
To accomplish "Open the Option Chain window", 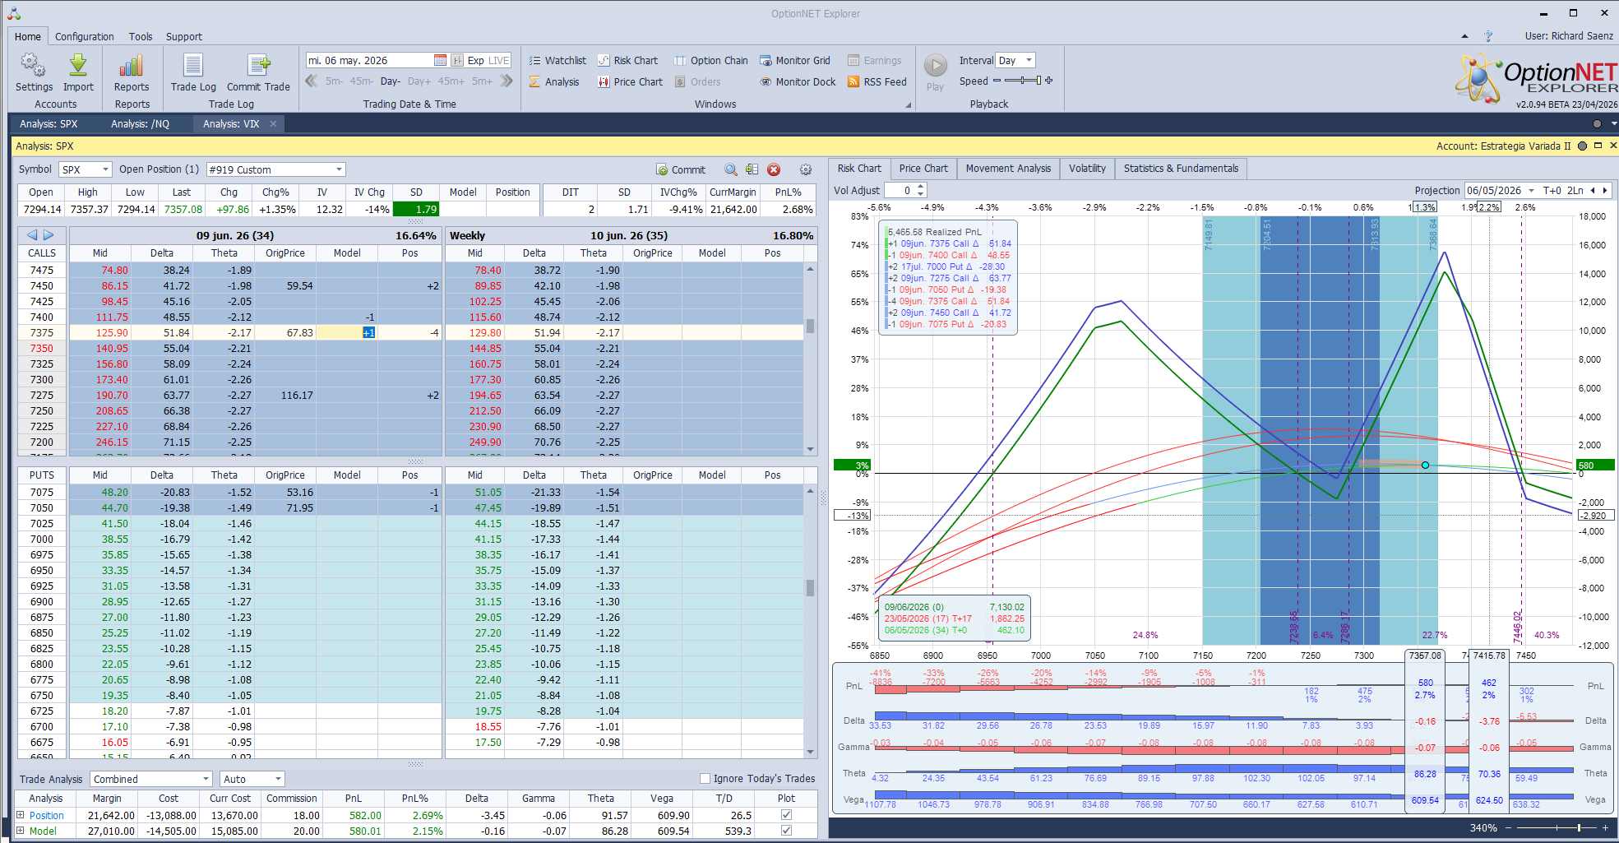I will click(711, 60).
